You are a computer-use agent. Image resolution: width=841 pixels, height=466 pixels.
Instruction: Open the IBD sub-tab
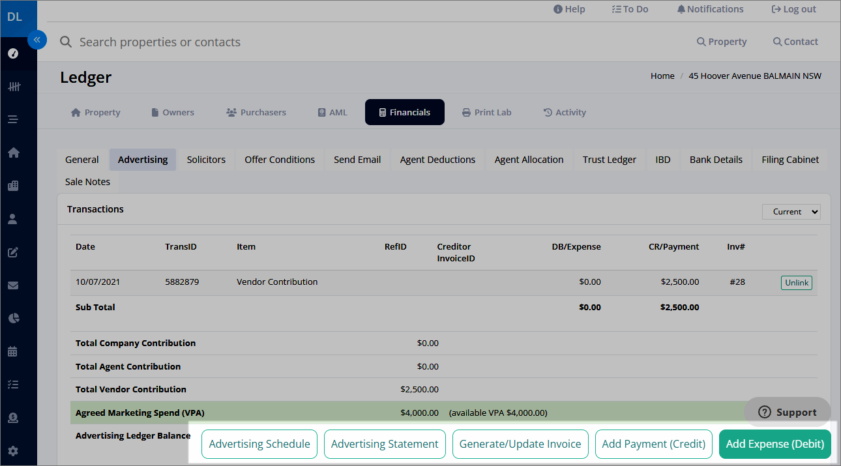point(663,160)
